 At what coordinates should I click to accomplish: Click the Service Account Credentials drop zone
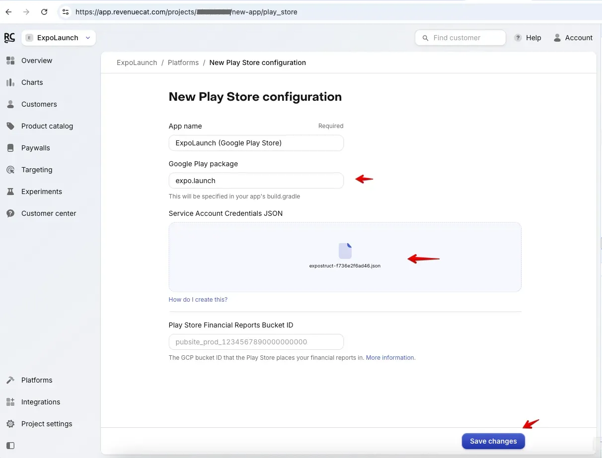pyautogui.click(x=345, y=257)
